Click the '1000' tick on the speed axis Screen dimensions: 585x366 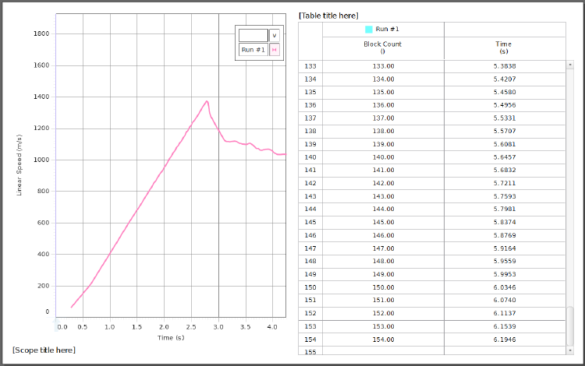[x=41, y=160]
